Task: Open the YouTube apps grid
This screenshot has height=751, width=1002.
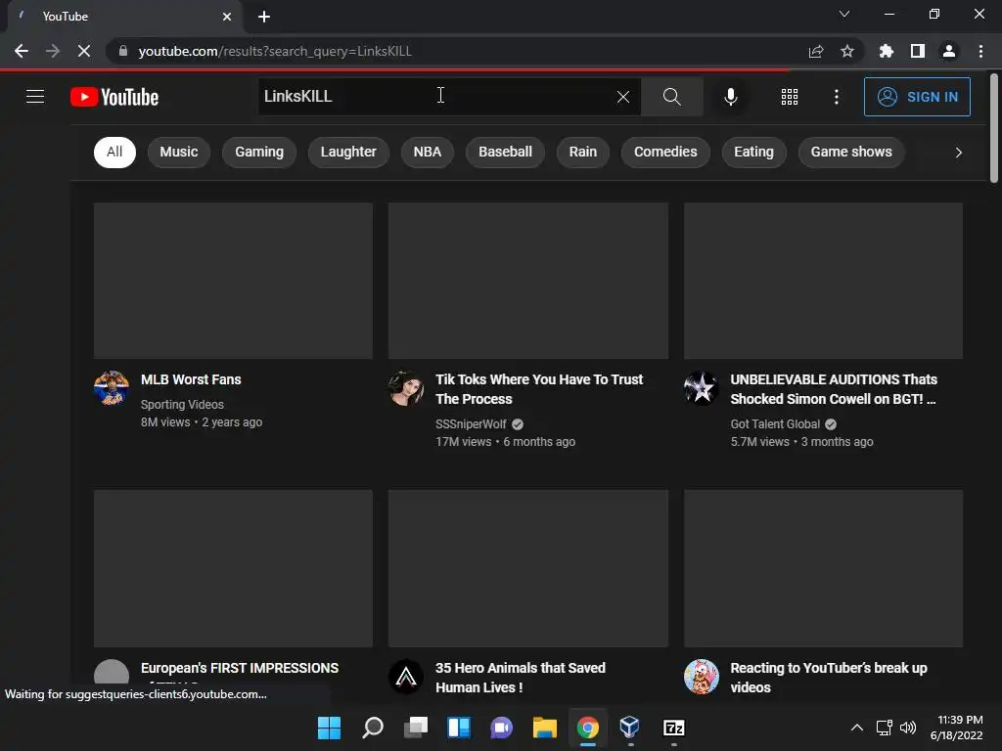Action: tap(790, 97)
